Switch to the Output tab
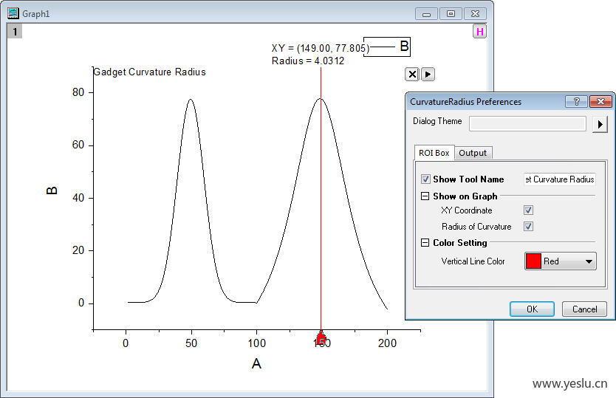Viewport: 616px width, 398px height. pyautogui.click(x=473, y=153)
